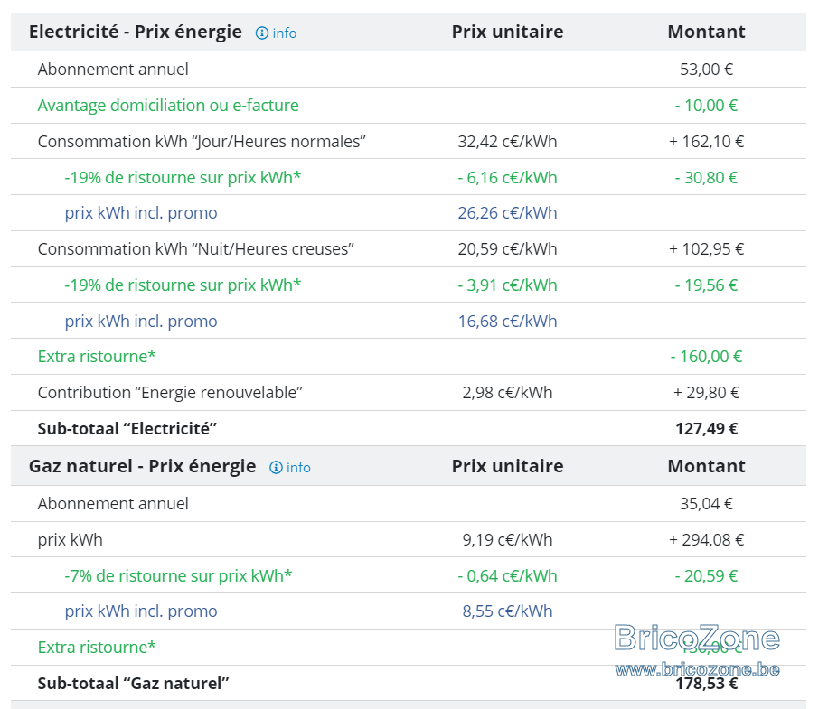Select the -7% de ristourne gas line

[409, 575]
